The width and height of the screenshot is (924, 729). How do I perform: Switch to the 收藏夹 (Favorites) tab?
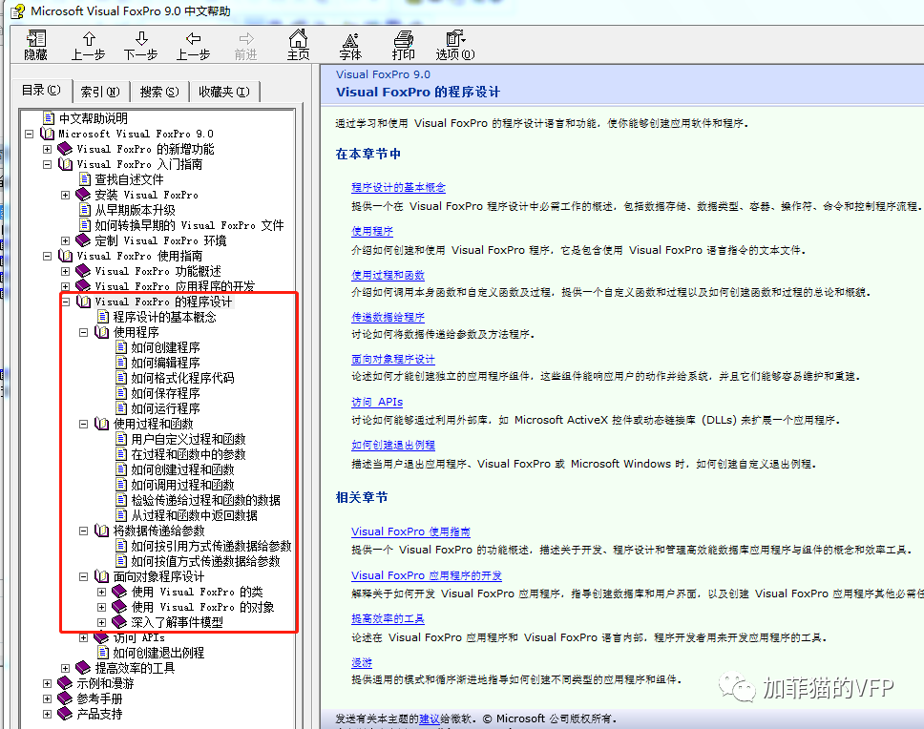point(224,92)
